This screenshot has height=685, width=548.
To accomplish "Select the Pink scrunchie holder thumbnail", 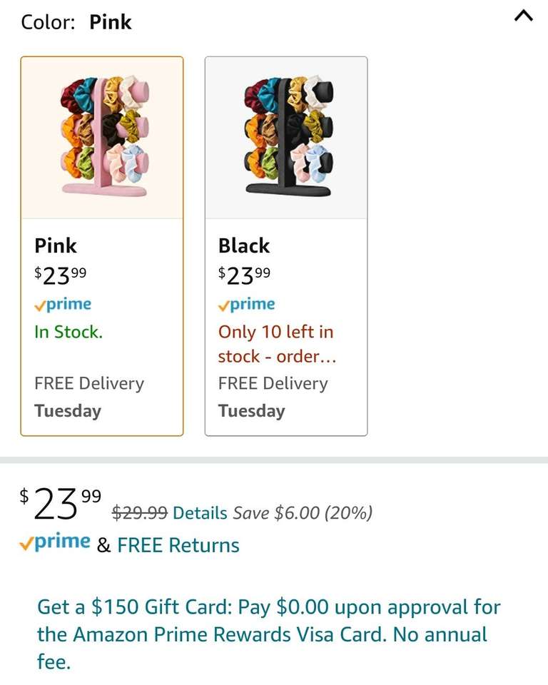I will pos(102,136).
